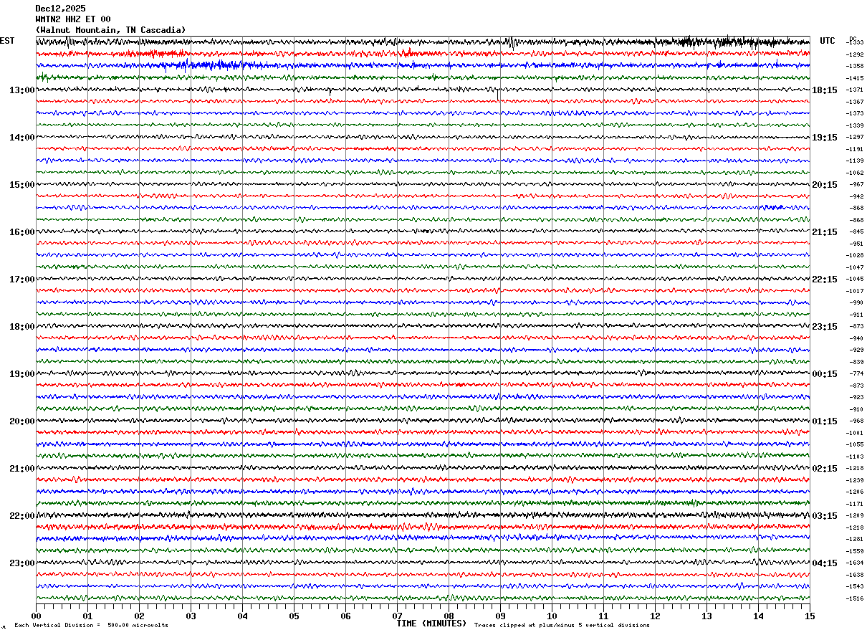Select the 21:00 EST time label
Viewport: 867px width, 635px height.
coord(22,469)
